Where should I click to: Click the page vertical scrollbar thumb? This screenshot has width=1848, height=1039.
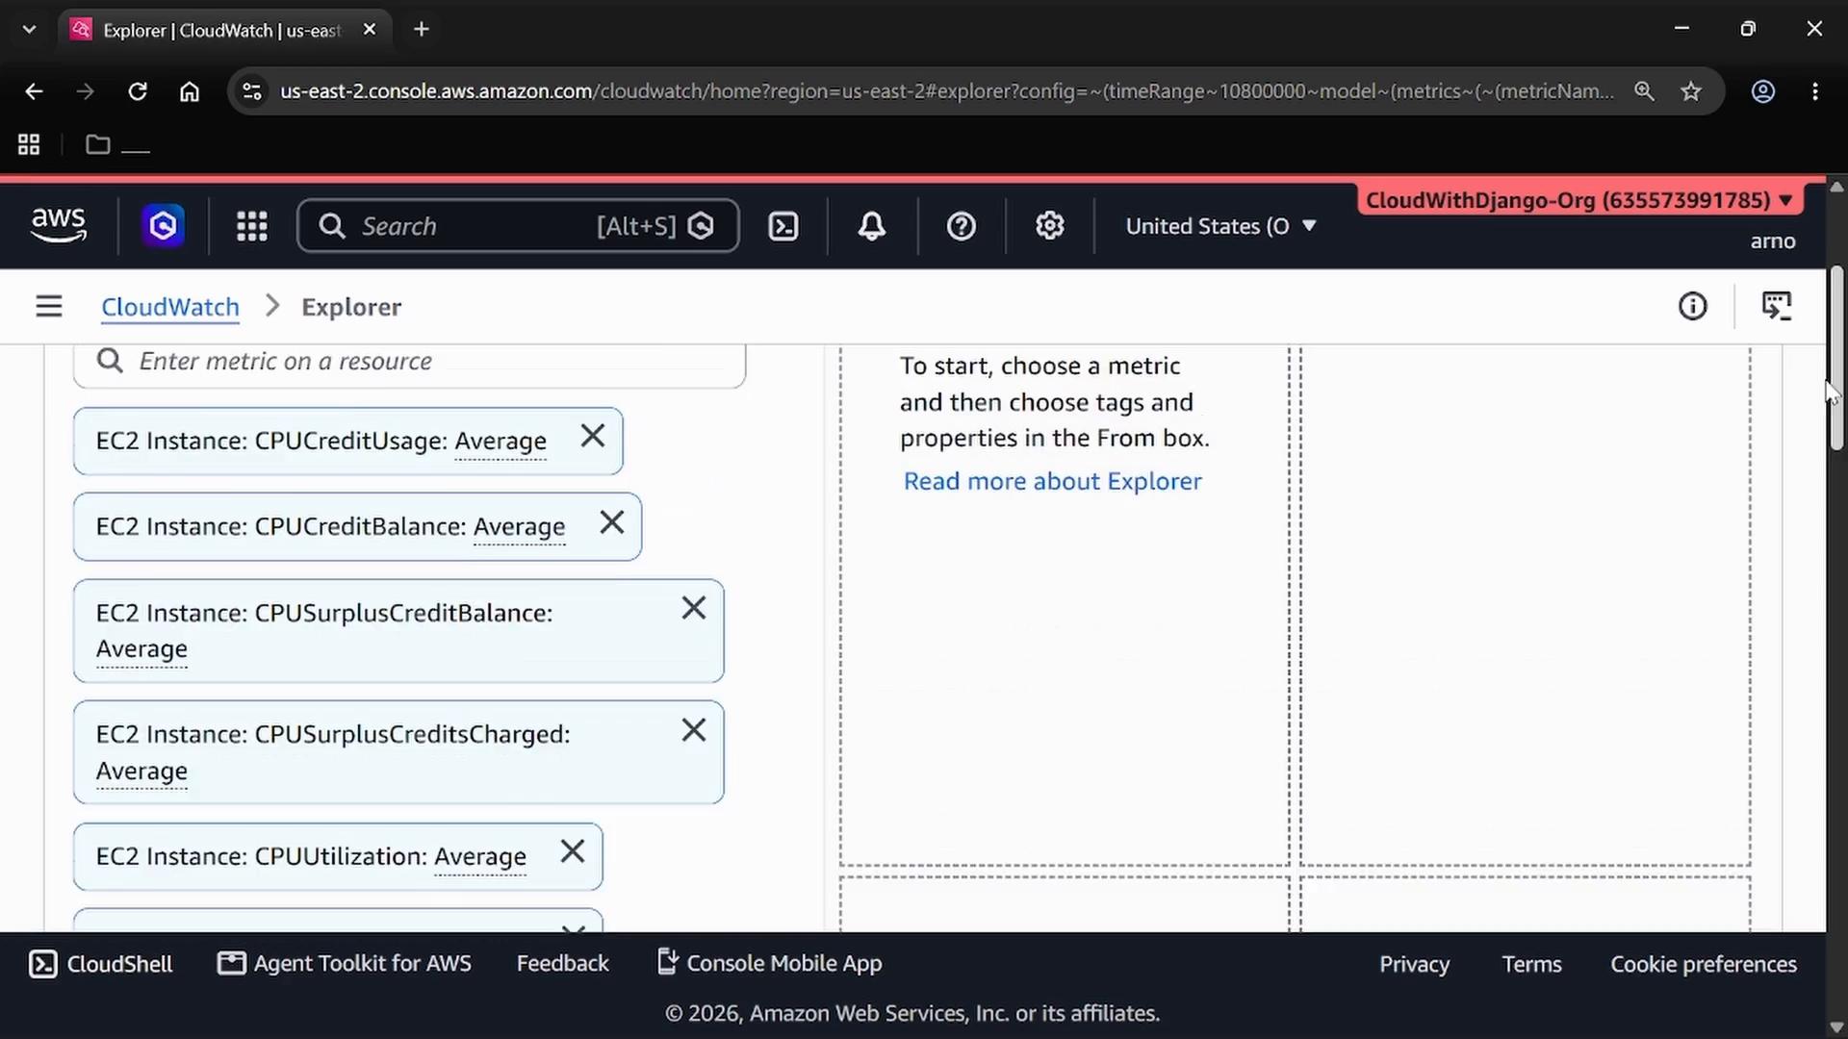(1836, 358)
